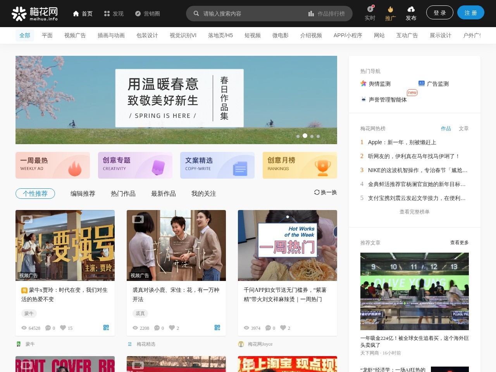Switch to 热门作品 tab
Viewport: 496px width, 372px height.
click(x=123, y=193)
